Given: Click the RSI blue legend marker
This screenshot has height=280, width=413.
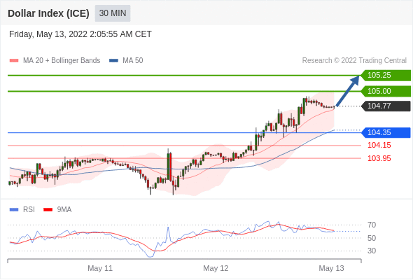Looking at the screenshot, I should coord(14,210).
